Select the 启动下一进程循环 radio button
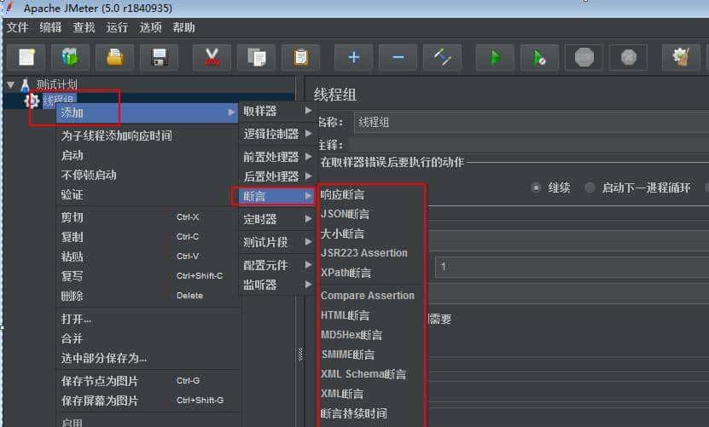The height and width of the screenshot is (427, 709). pos(590,188)
